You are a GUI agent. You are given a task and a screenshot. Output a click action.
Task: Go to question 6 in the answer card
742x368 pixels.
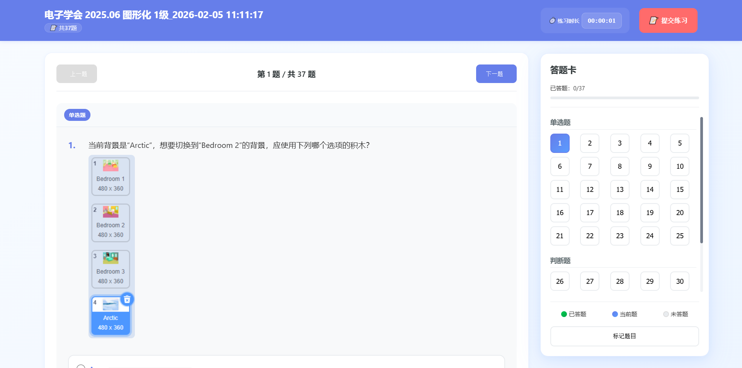[x=560, y=166]
